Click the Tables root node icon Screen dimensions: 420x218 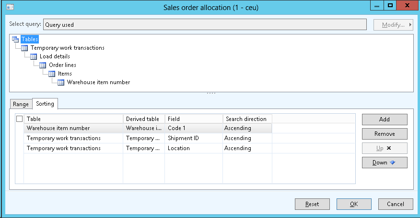(x=15, y=39)
